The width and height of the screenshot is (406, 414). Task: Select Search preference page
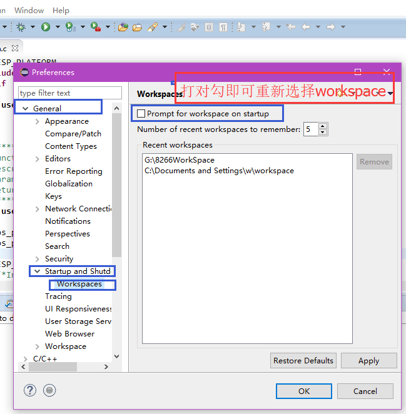point(57,246)
